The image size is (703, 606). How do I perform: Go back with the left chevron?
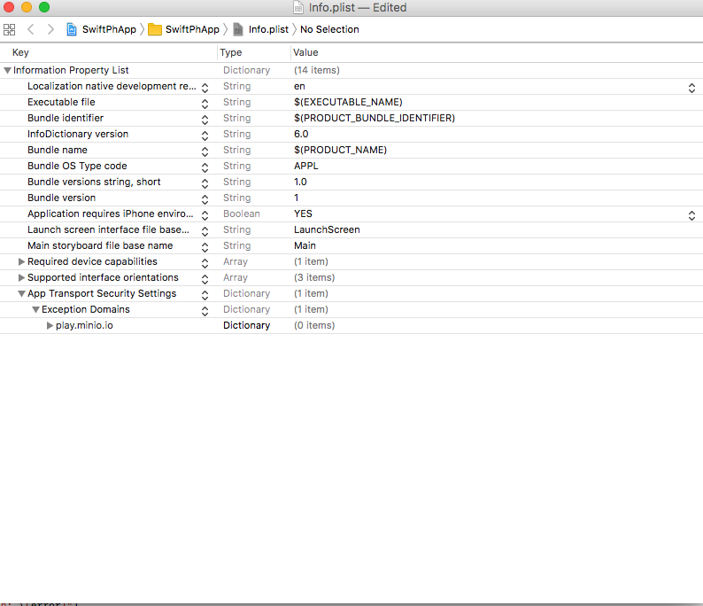(31, 29)
